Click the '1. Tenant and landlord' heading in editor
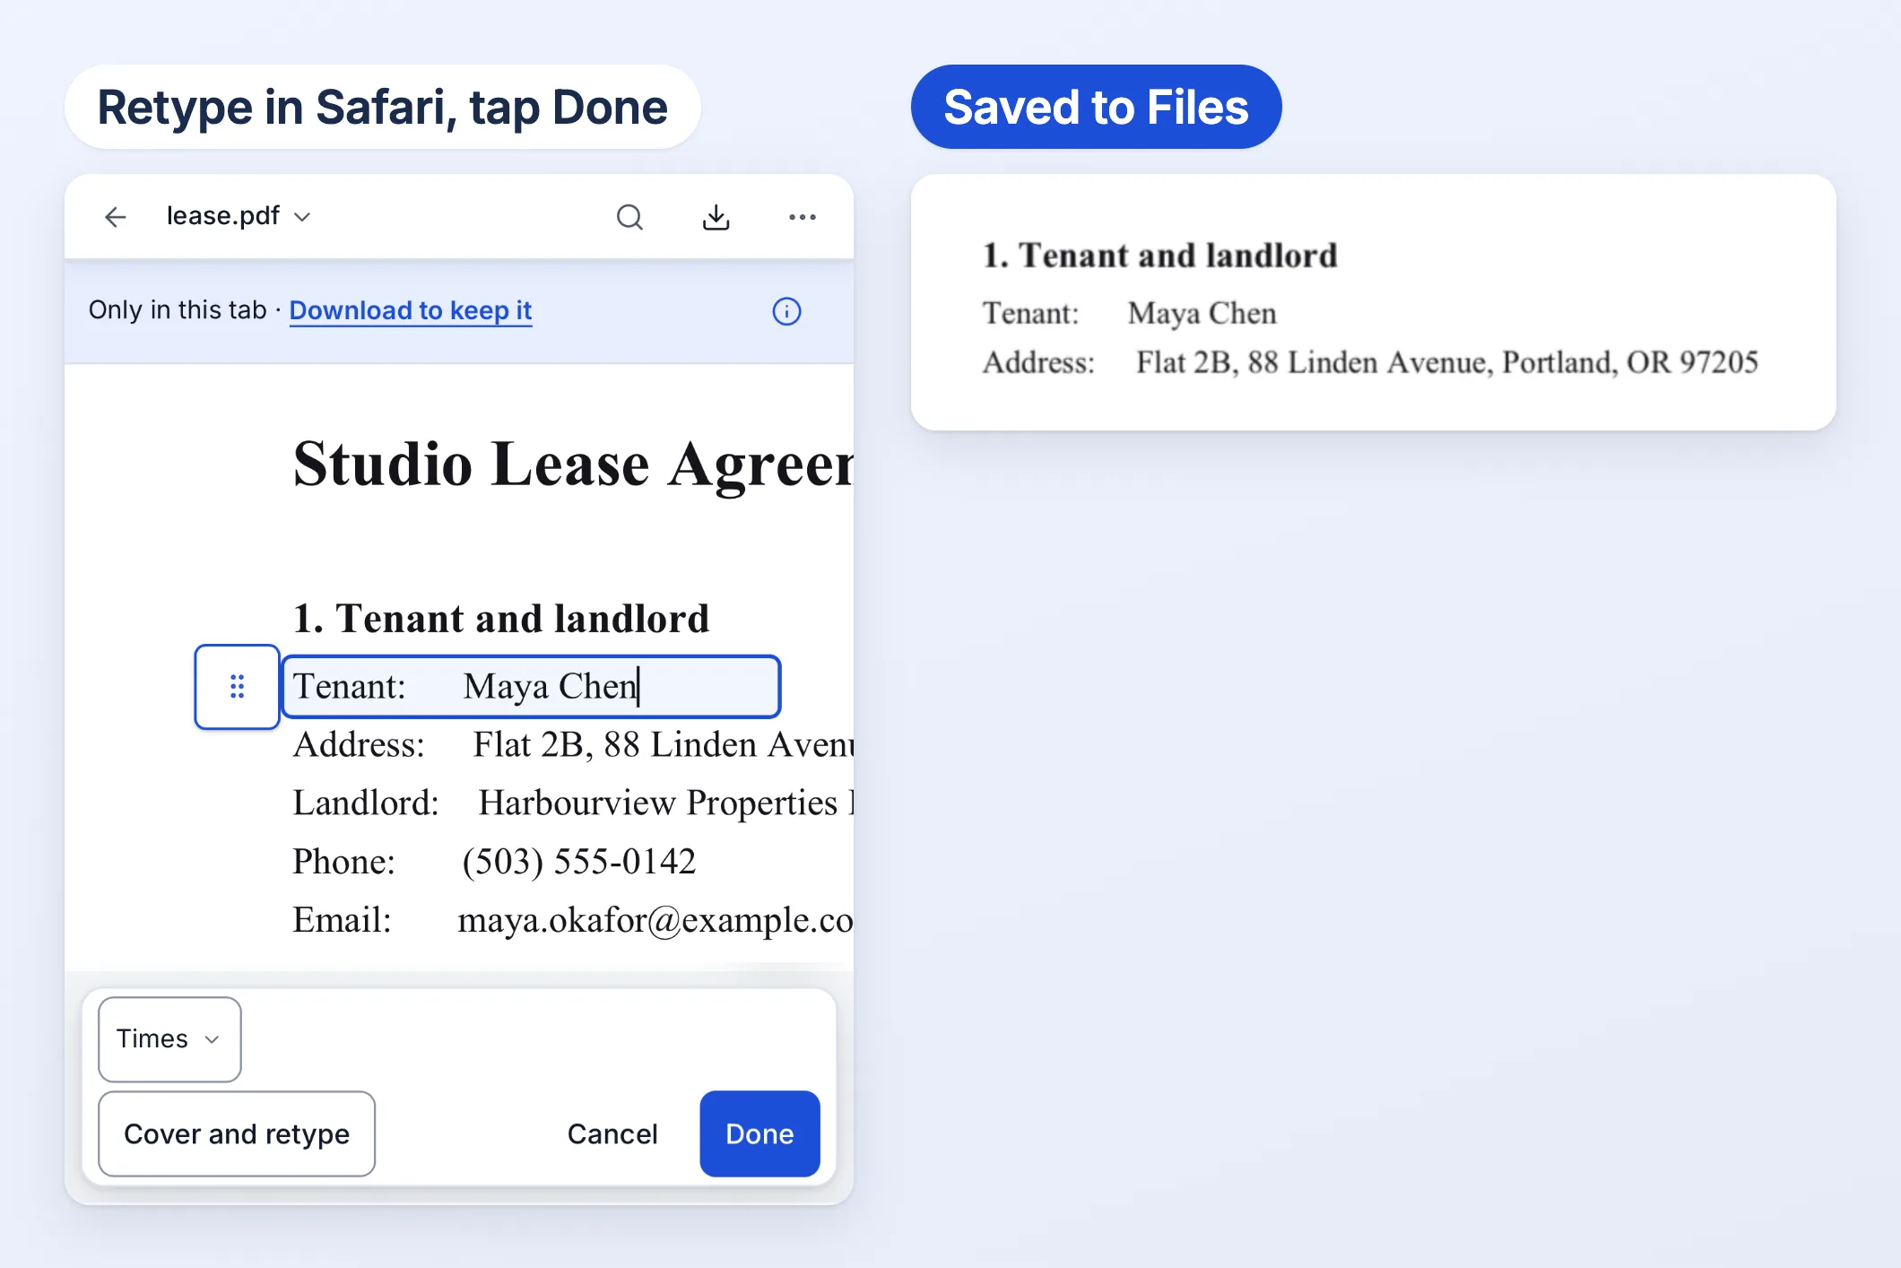Image resolution: width=1901 pixels, height=1268 pixels. coord(501,619)
